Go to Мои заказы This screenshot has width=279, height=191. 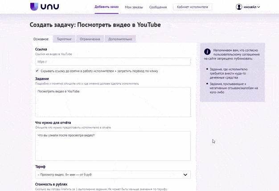point(134,7)
